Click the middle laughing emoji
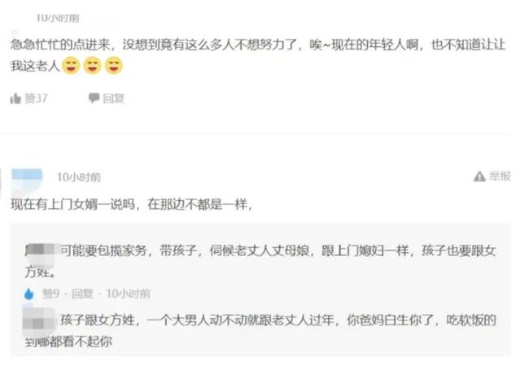The height and width of the screenshot is (383, 529). (x=93, y=65)
